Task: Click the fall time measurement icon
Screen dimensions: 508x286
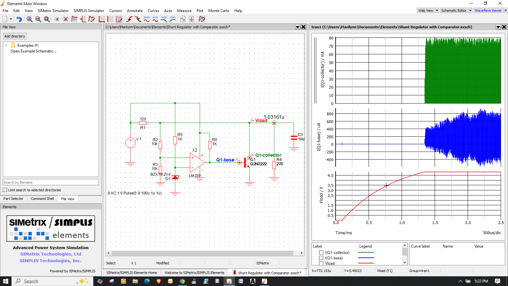Action: point(138,19)
